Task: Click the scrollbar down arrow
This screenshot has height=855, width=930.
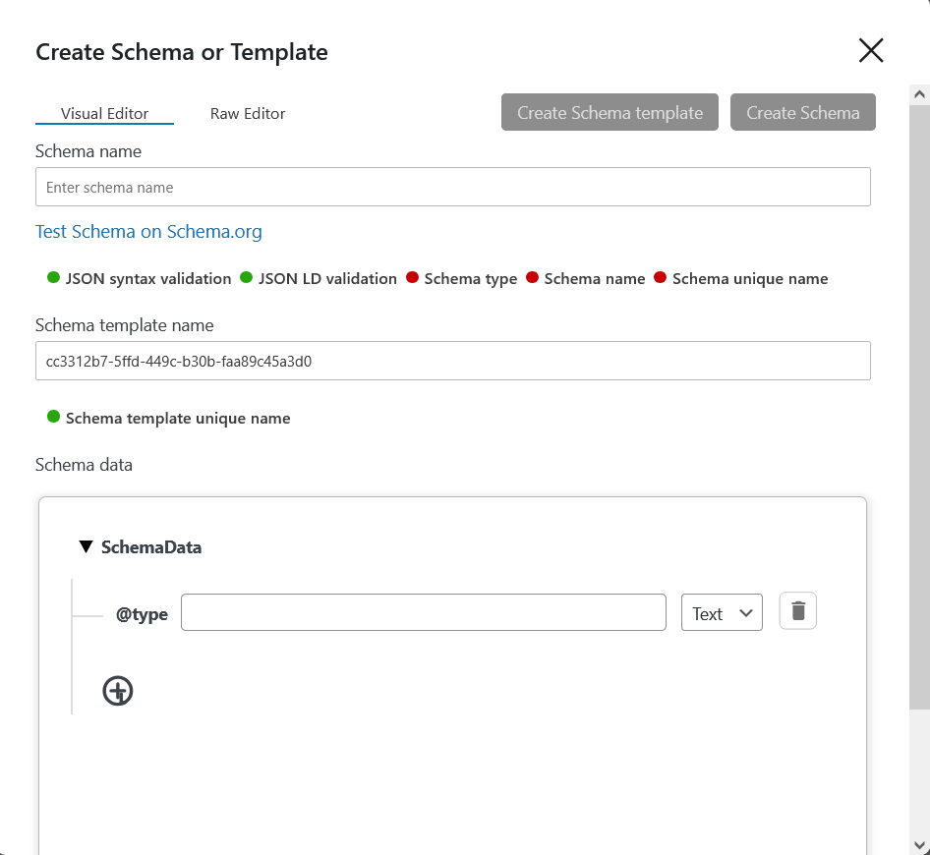Action: click(x=917, y=846)
